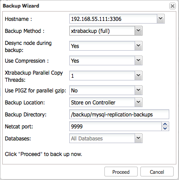This screenshot has width=179, height=180.
Task: Click inside the Netcat port field
Action: 115,126
